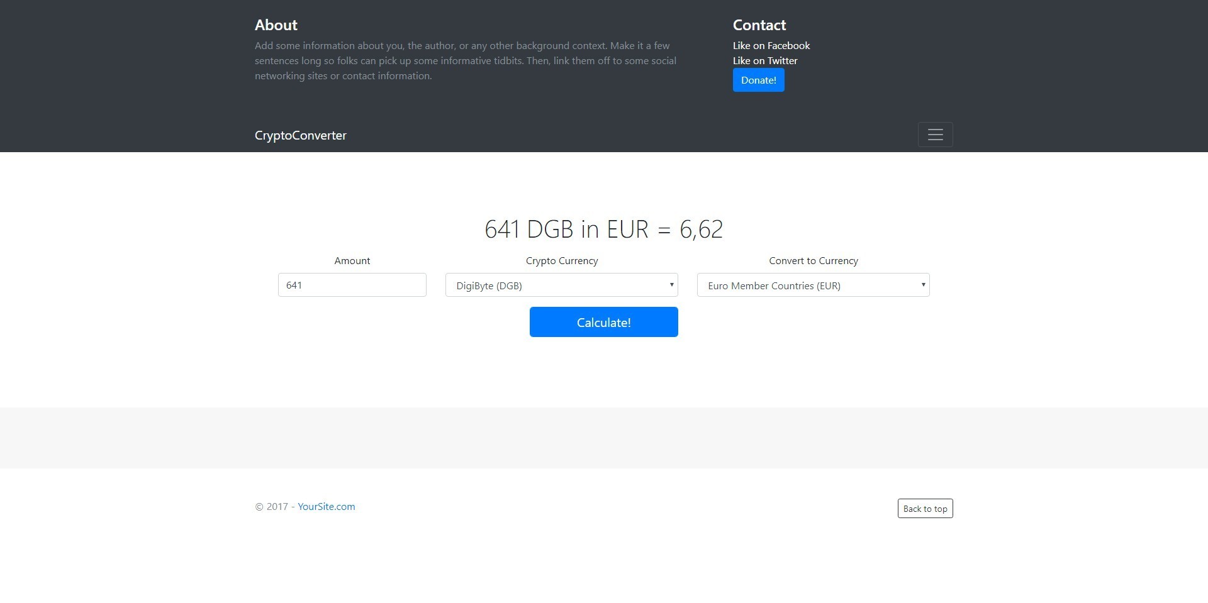Click the Contact heading
Viewport: 1208px width, 603px height.
click(x=759, y=25)
